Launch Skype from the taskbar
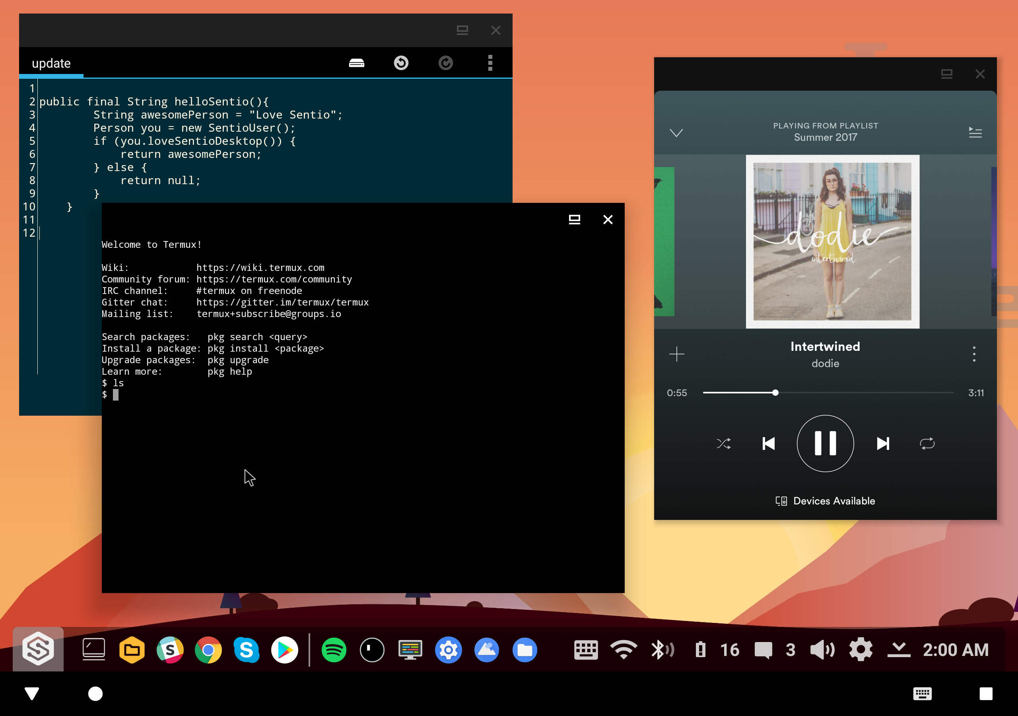Screen dimensions: 1018x716 pos(246,650)
